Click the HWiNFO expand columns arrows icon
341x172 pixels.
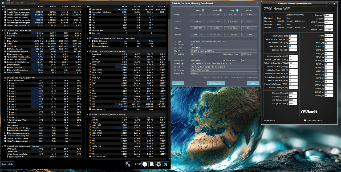[x=4, y=164]
